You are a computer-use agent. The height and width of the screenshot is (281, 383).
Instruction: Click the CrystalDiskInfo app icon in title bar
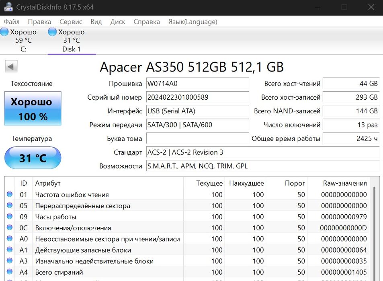(8, 7)
